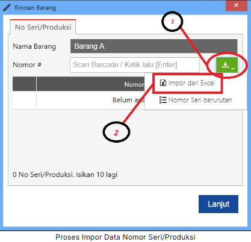Click the Barang A name field
This screenshot has height=242, width=251.
pos(153,46)
